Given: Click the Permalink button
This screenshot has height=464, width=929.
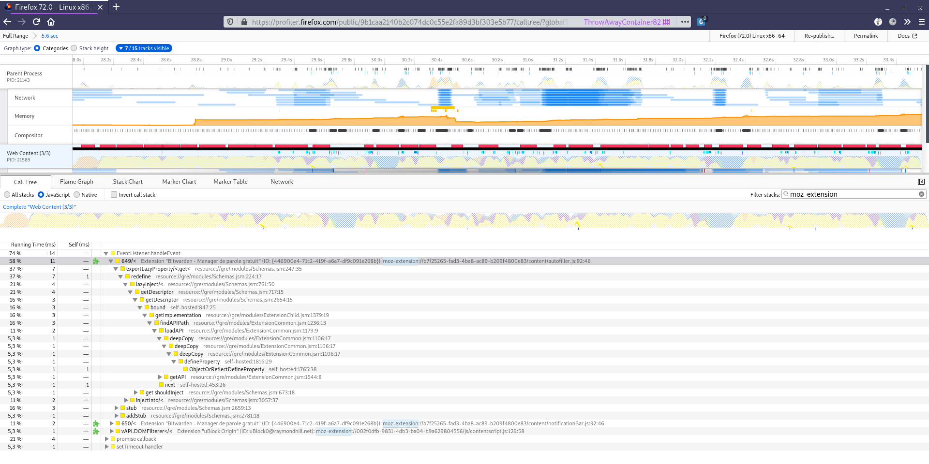Looking at the screenshot, I should click(866, 36).
